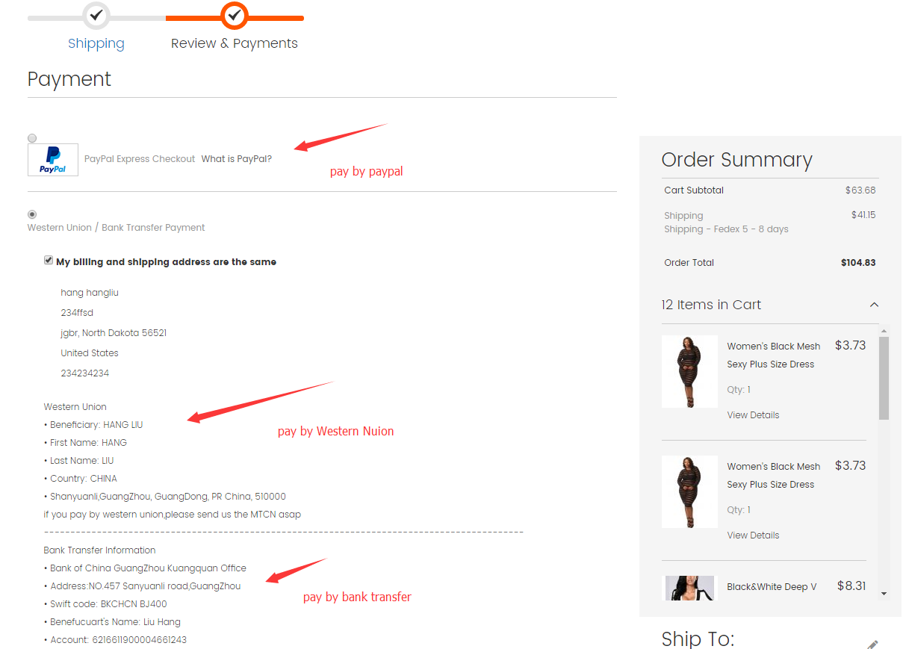Click the First Name: HANG line

coord(85,443)
